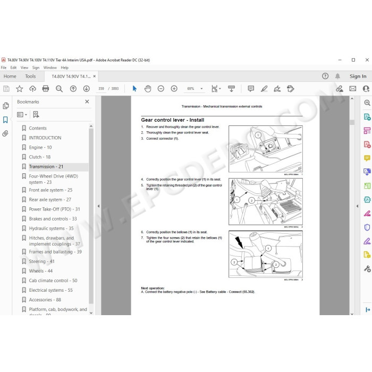Switch to the Home tab

[10, 76]
